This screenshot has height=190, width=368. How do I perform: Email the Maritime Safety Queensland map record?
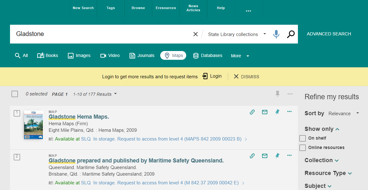[265, 156]
